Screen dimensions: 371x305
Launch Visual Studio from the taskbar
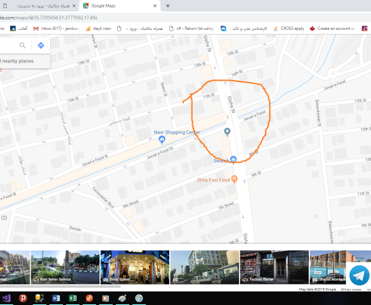point(7,298)
